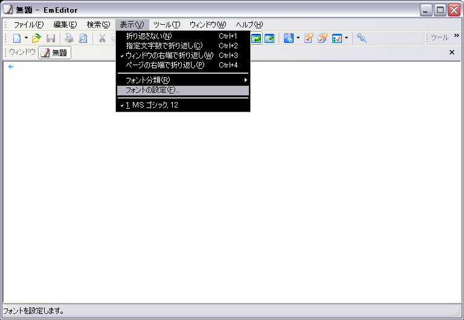
Task: Click the blue Select Configuration icon
Action: pyautogui.click(x=289, y=38)
